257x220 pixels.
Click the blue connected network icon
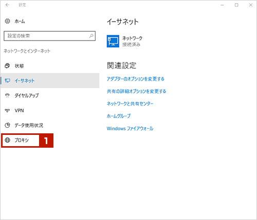click(x=113, y=41)
